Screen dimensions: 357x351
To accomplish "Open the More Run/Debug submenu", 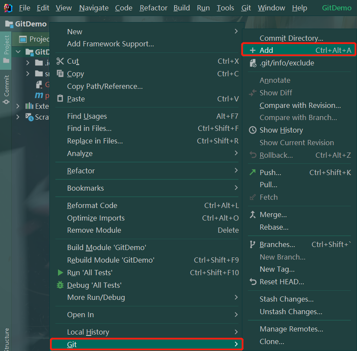I will (147, 297).
